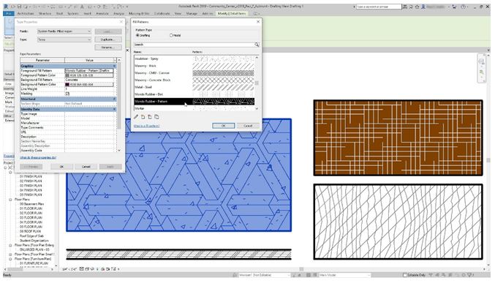Click the visual style icon in view control bar

[x=87, y=269]
